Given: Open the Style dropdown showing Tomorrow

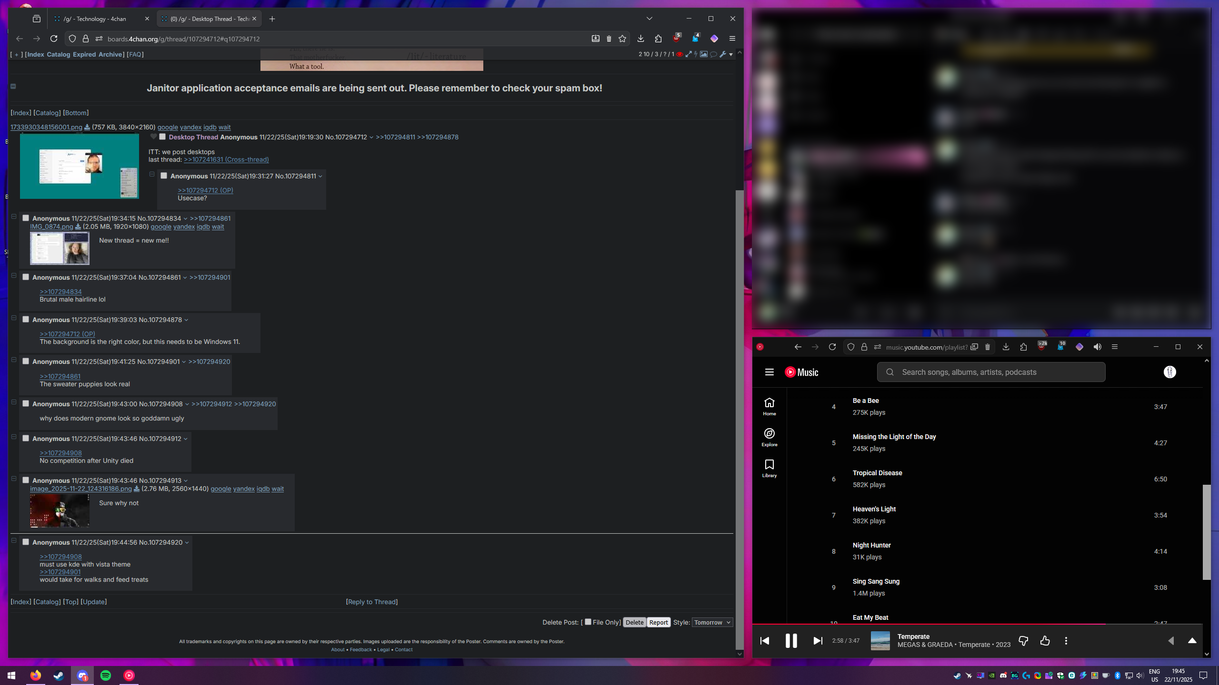Looking at the screenshot, I should [x=712, y=622].
